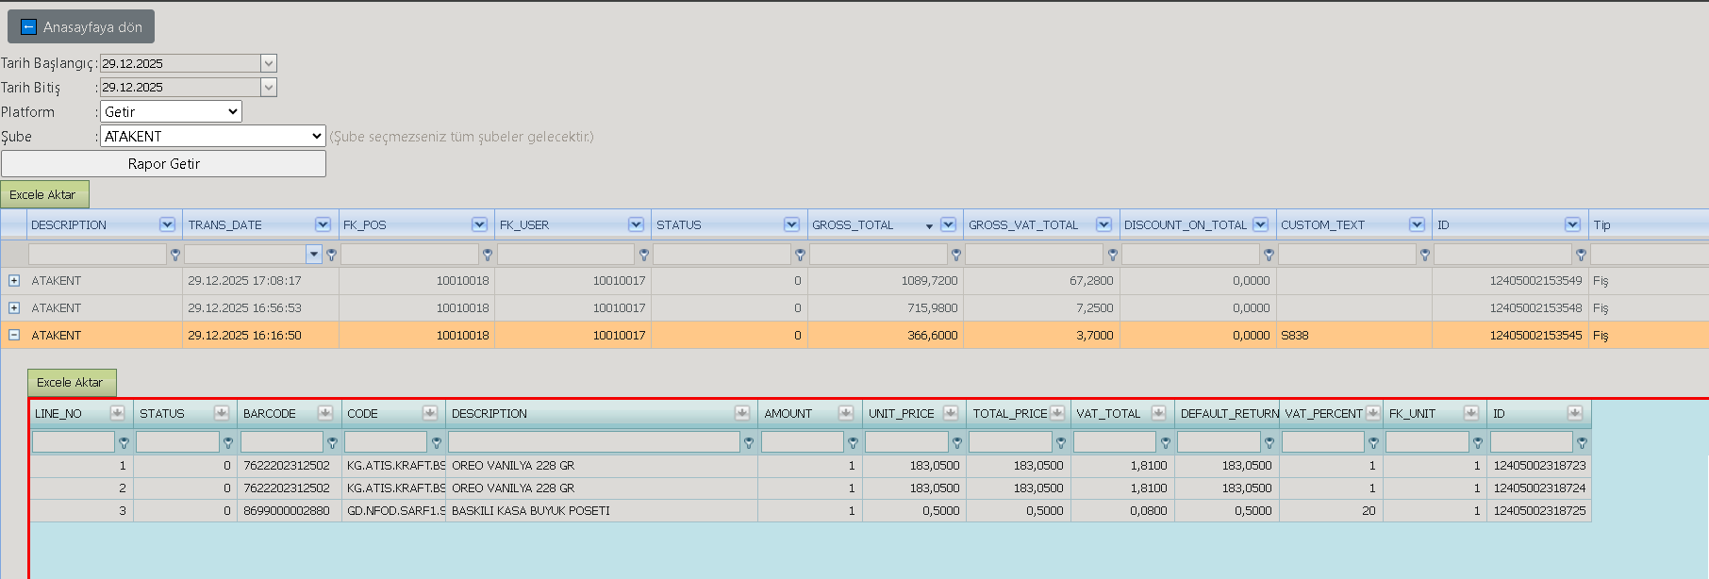Click the upper Excele Aktar button

coord(44,194)
